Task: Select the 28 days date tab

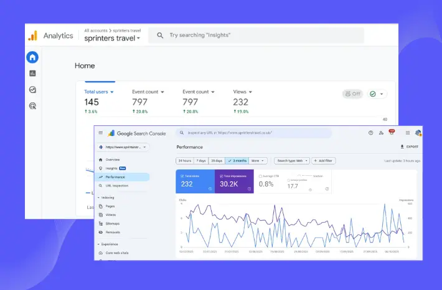Action: tap(217, 161)
